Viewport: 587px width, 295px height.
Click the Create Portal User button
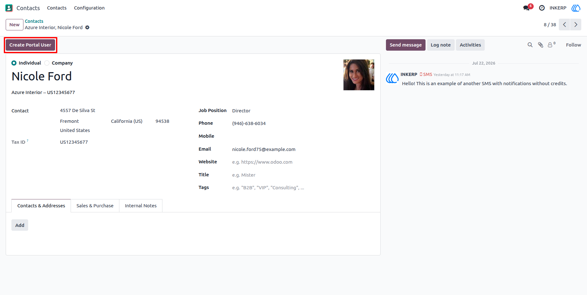30,45
